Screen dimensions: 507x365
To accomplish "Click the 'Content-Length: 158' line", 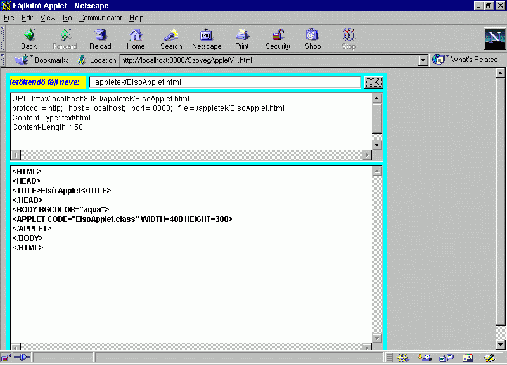I will [x=48, y=127].
